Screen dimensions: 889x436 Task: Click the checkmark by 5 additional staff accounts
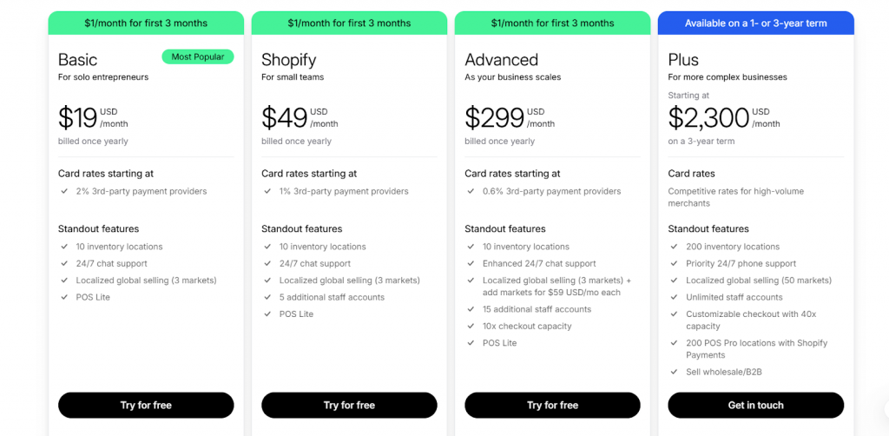(x=267, y=297)
